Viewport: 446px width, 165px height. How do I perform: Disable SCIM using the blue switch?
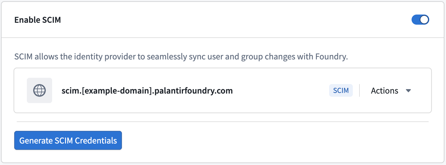pyautogui.click(x=420, y=20)
